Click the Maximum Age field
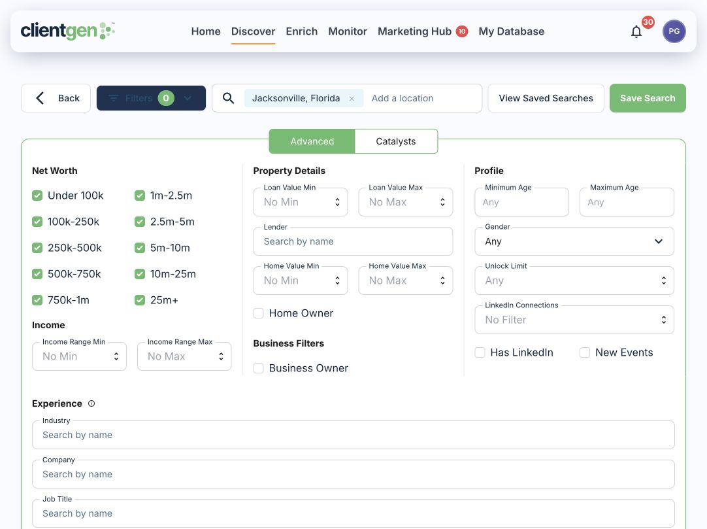 [627, 202]
